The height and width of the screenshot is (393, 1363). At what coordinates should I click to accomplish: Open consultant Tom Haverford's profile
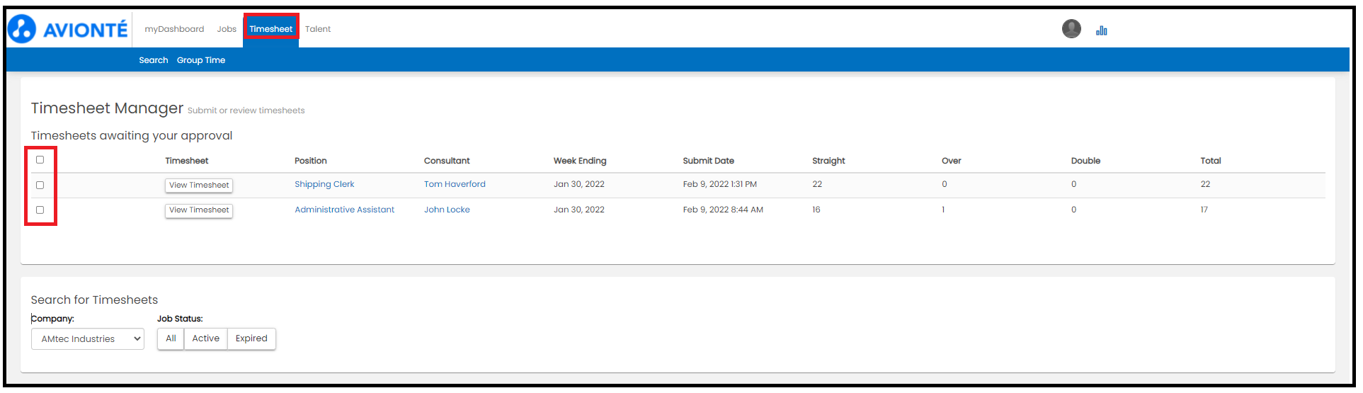click(x=455, y=184)
